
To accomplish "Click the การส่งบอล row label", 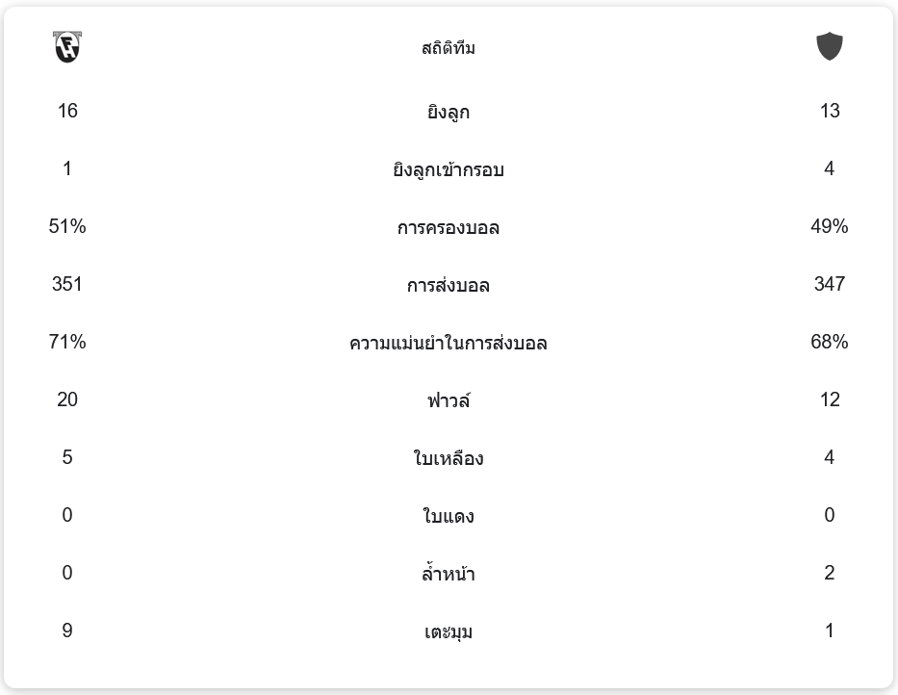I will (x=449, y=285).
